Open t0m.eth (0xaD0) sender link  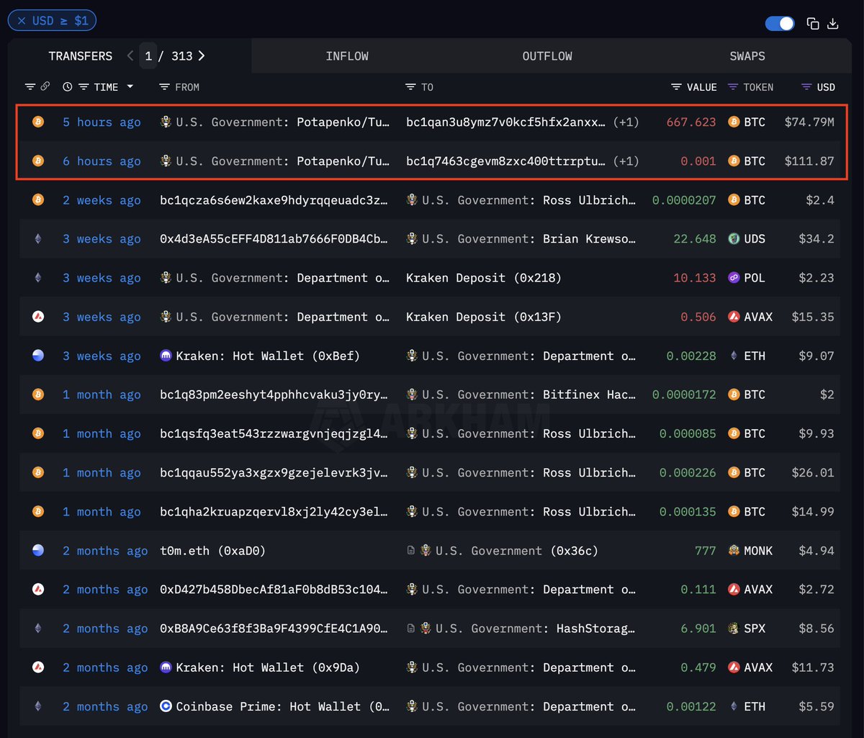point(213,551)
